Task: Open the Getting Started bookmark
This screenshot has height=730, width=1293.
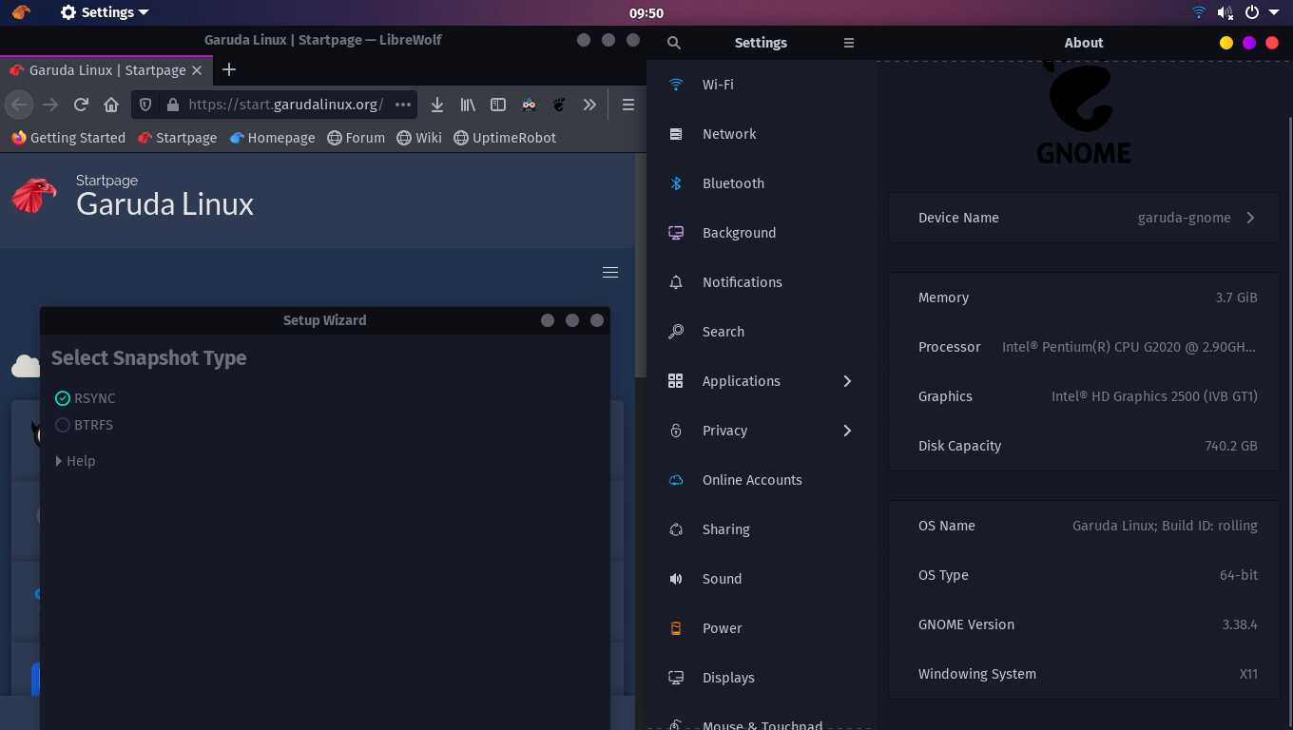Action: tap(68, 138)
